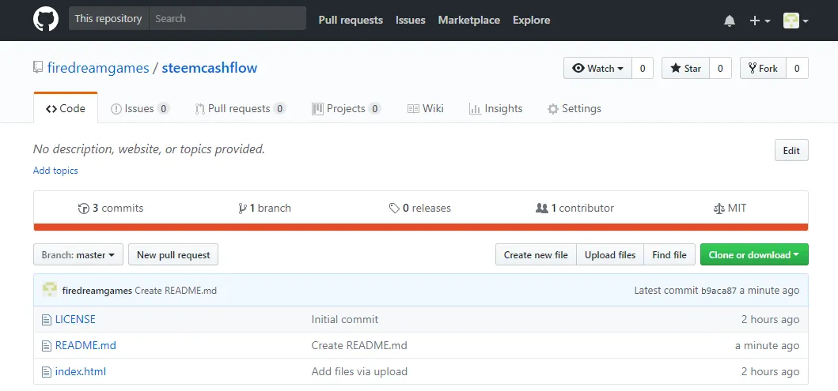This screenshot has width=838, height=391.
Task: Visit Marketplace from the header
Action: 468,21
